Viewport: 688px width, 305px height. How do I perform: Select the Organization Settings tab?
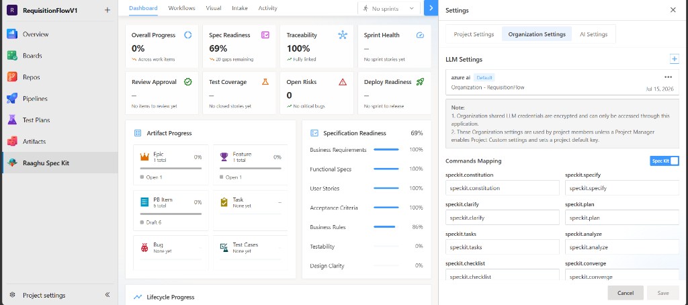(x=537, y=34)
